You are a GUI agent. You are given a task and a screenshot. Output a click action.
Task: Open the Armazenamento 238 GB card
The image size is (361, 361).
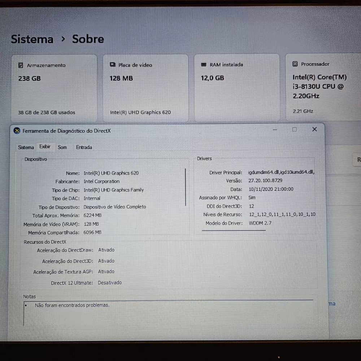pos(54,88)
